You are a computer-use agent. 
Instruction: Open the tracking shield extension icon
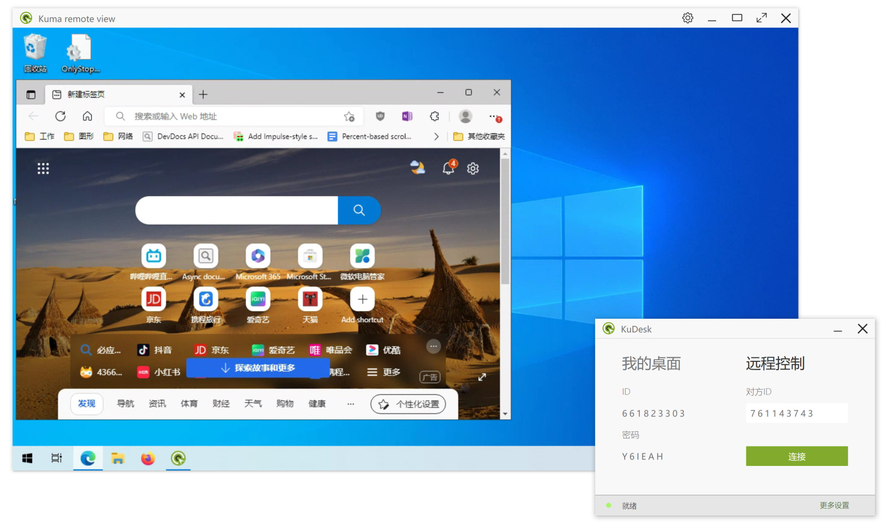point(380,116)
